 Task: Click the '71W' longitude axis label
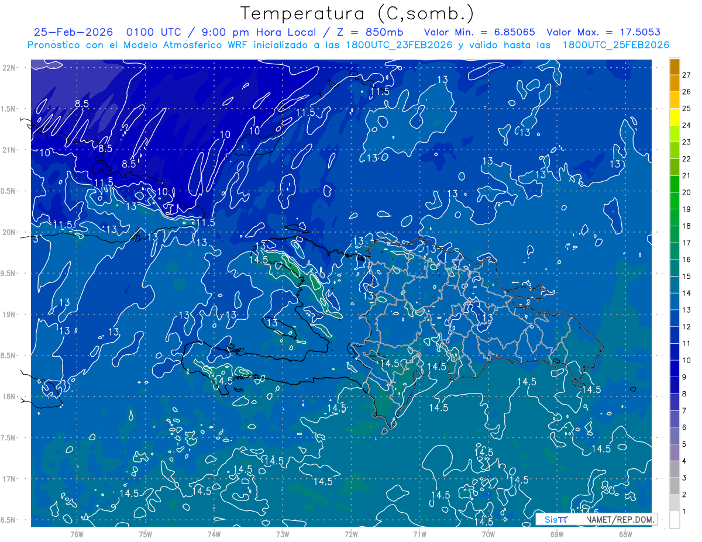point(419,534)
